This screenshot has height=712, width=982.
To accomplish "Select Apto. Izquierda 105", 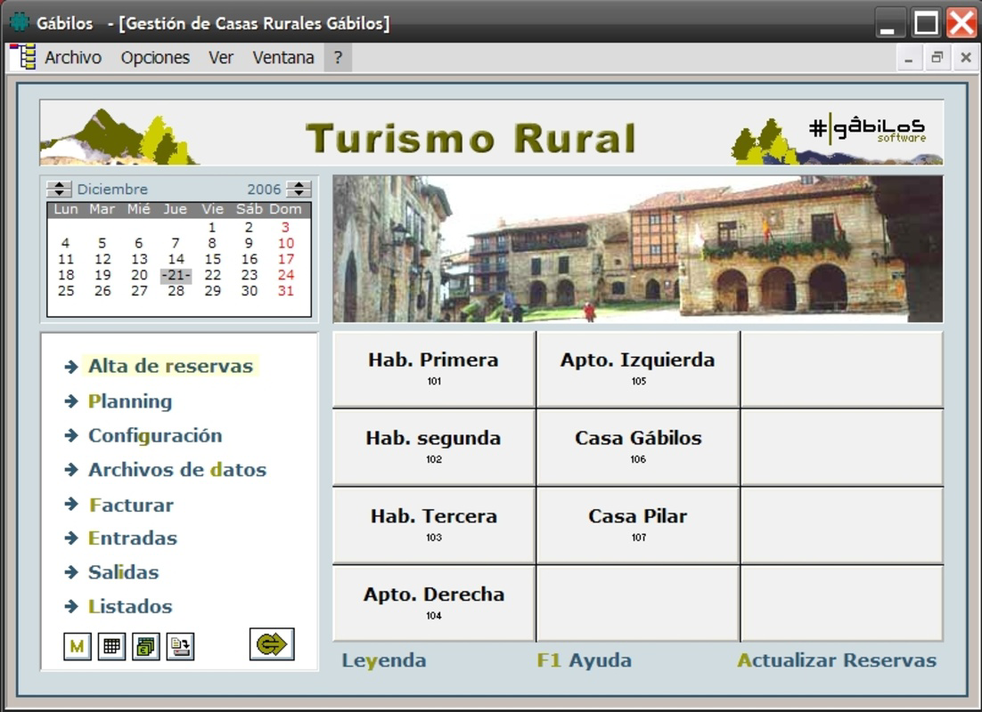I will pos(638,369).
